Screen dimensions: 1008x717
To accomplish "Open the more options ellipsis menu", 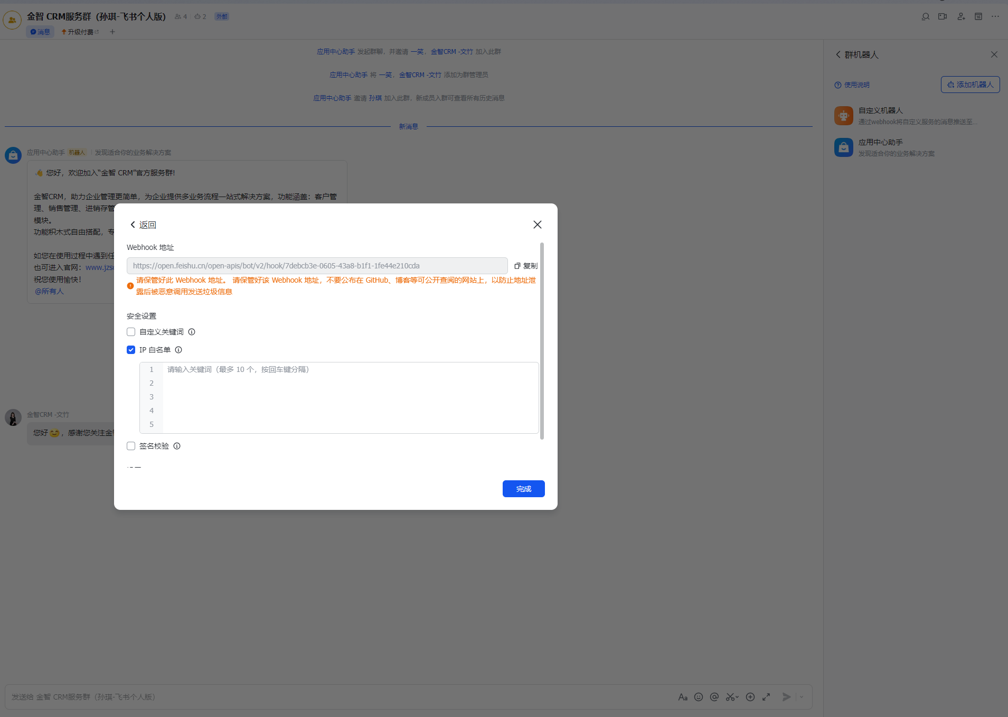I will pos(995,17).
